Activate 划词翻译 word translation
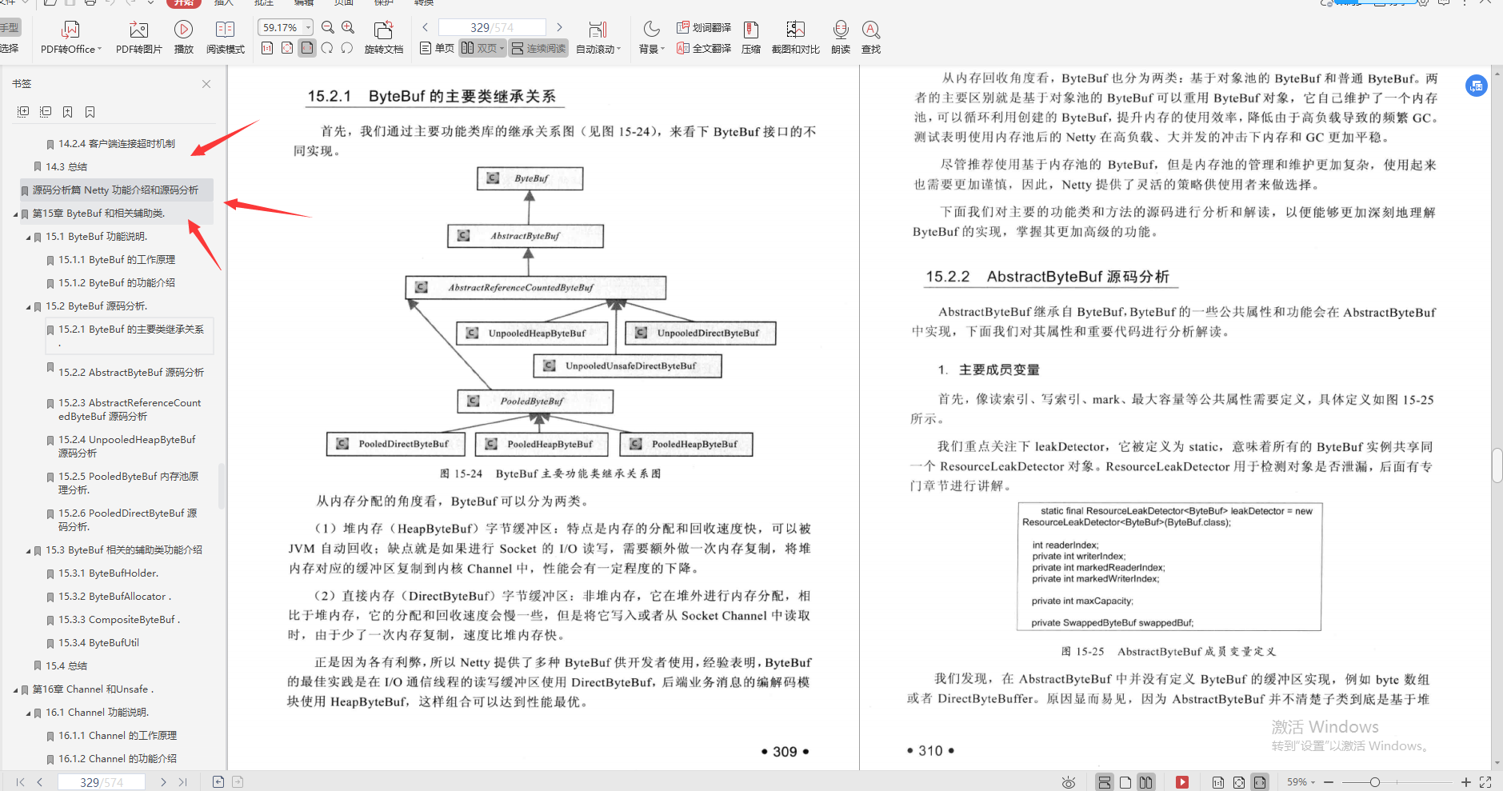The height and width of the screenshot is (791, 1503). click(703, 26)
